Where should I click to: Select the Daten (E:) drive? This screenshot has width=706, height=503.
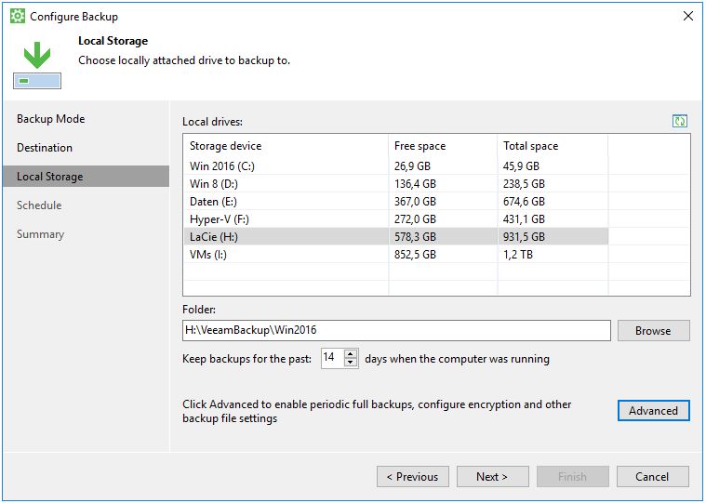coord(395,201)
